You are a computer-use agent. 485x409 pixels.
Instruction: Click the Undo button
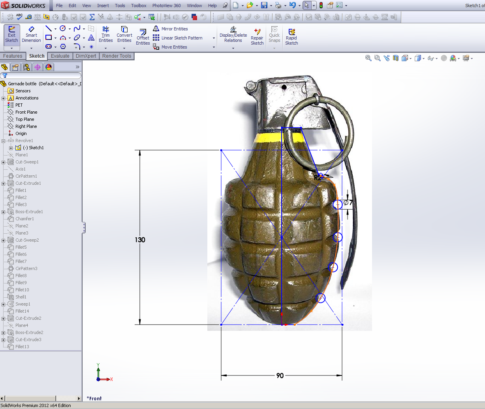pos(292,5)
